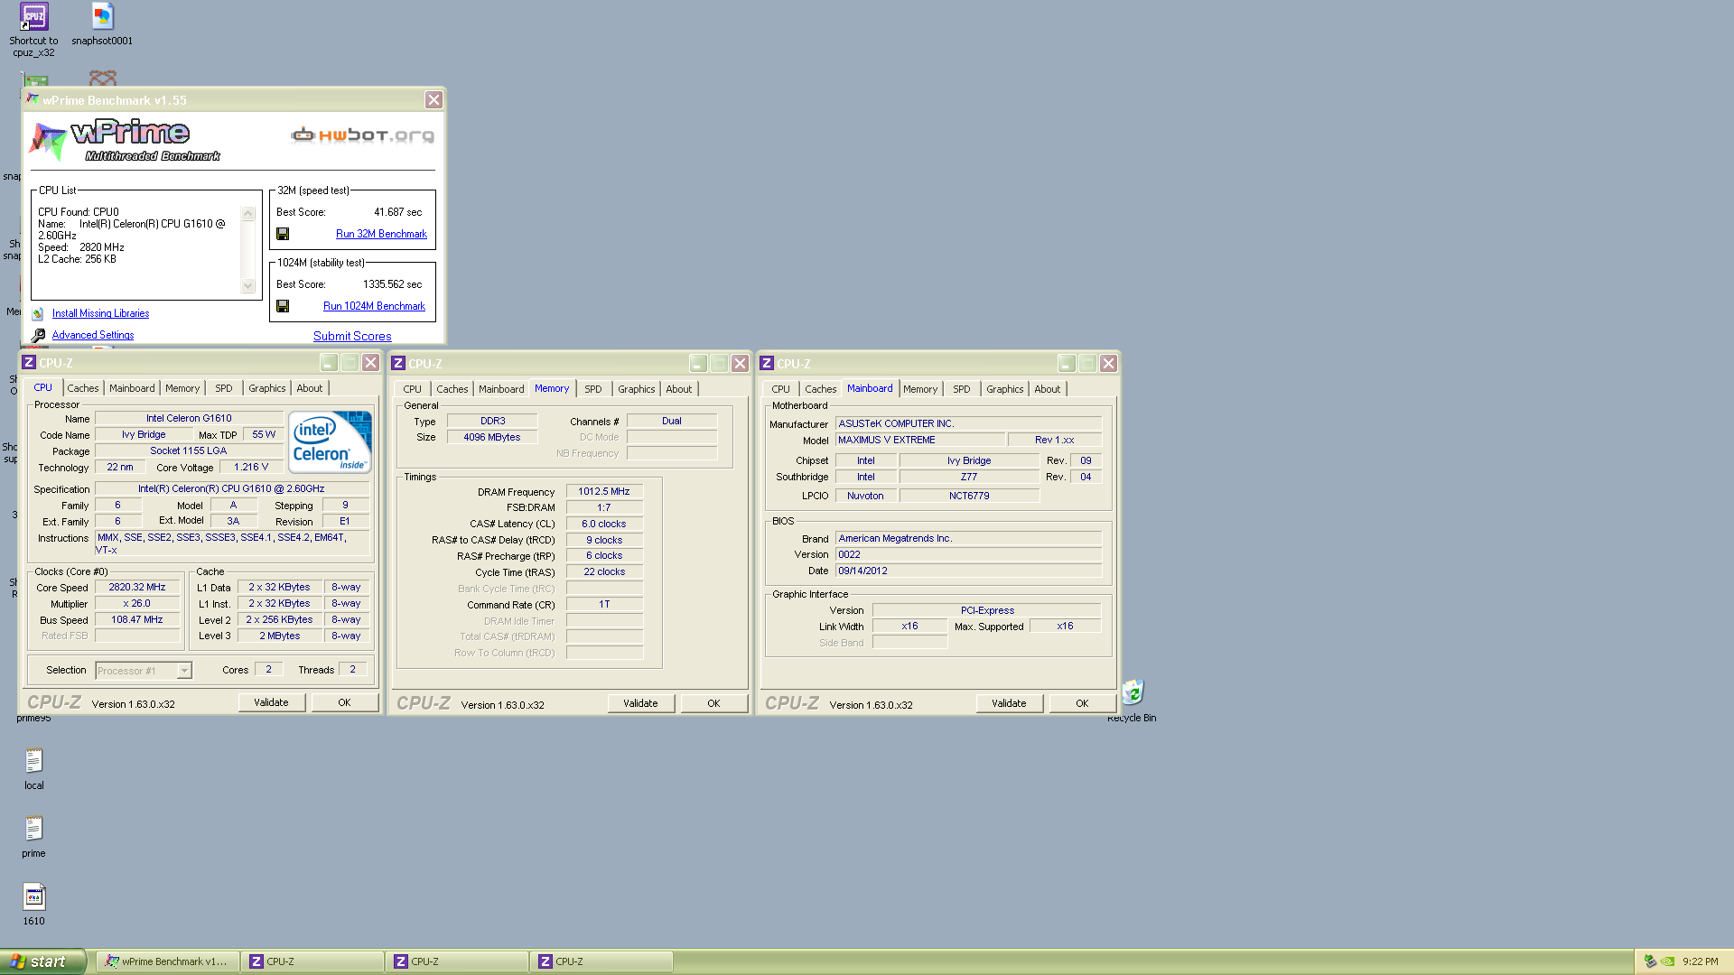The image size is (1734, 975).
Task: Minimize the first CPU-Z window
Action: pyautogui.click(x=329, y=362)
